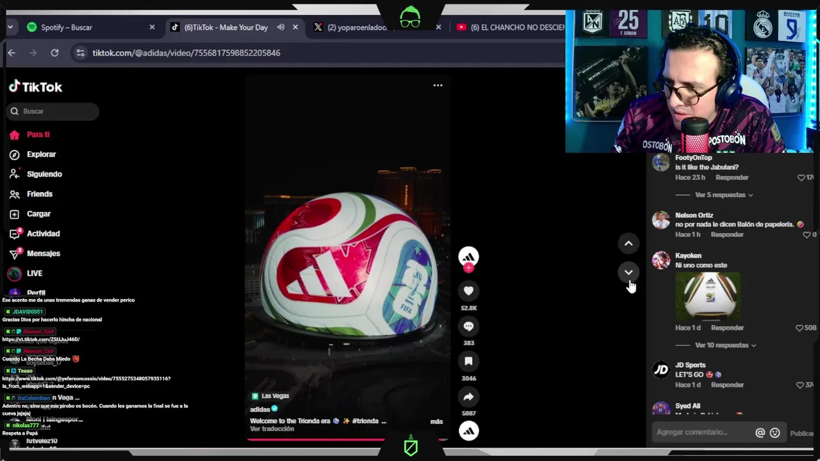
Task: Seek video progress bar
Action: (347, 439)
